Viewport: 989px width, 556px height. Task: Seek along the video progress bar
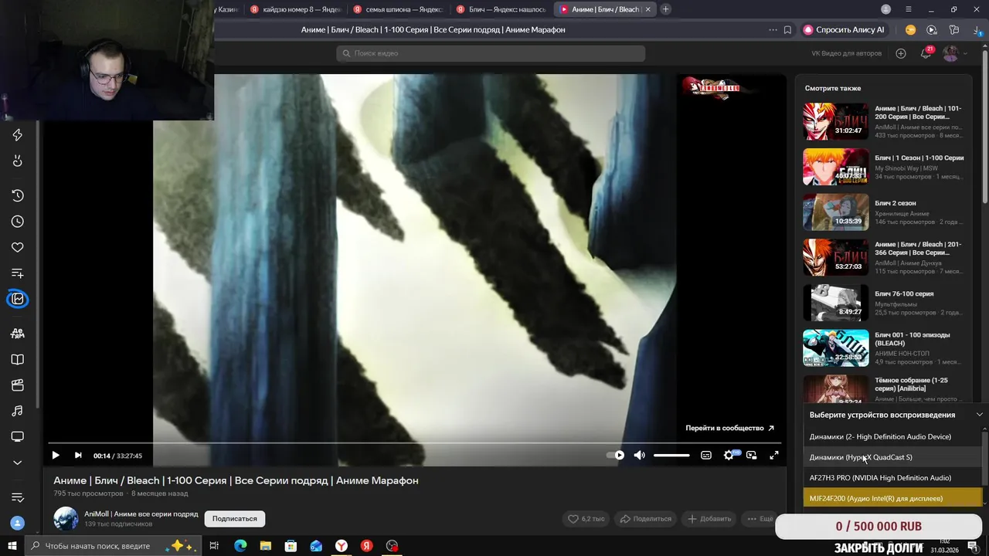(x=414, y=443)
